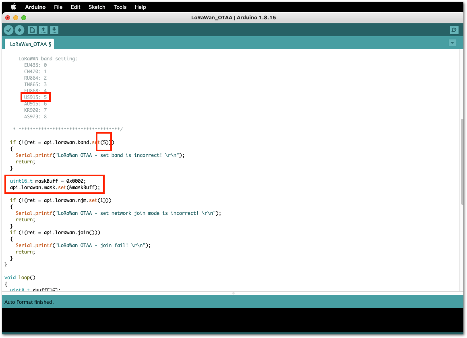
Task: Save the sketch with the Save icon
Action: (54, 30)
